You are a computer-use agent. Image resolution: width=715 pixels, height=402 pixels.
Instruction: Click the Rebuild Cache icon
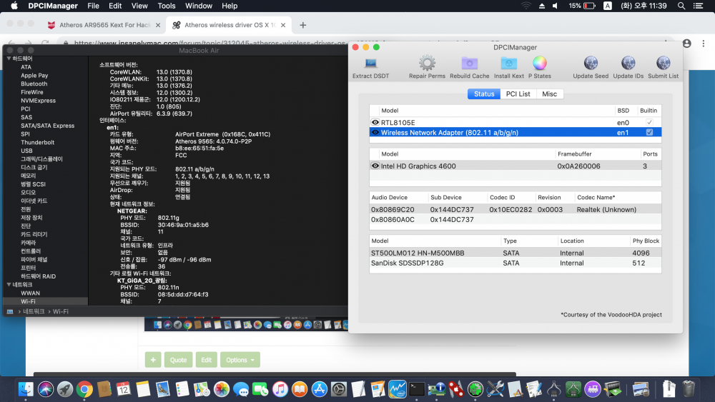pyautogui.click(x=469, y=64)
